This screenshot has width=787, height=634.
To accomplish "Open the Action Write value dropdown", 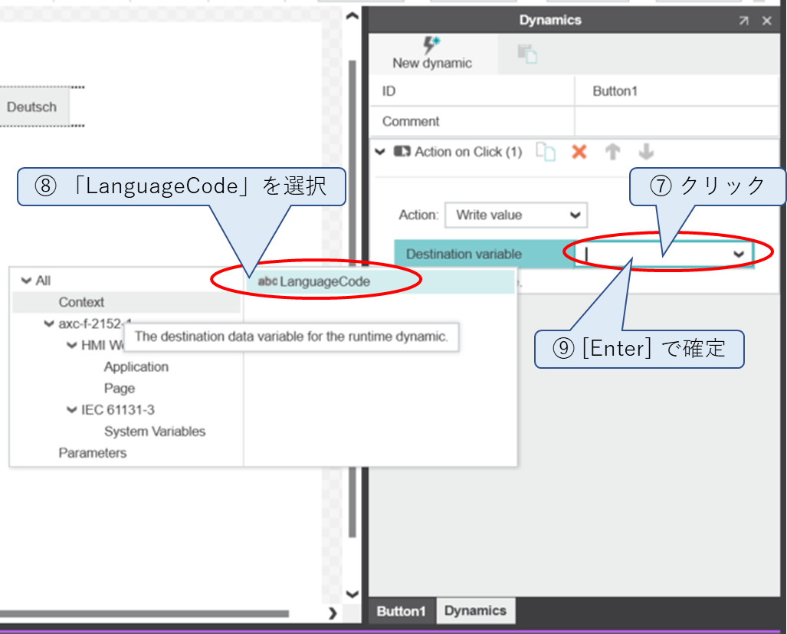I will [x=516, y=215].
